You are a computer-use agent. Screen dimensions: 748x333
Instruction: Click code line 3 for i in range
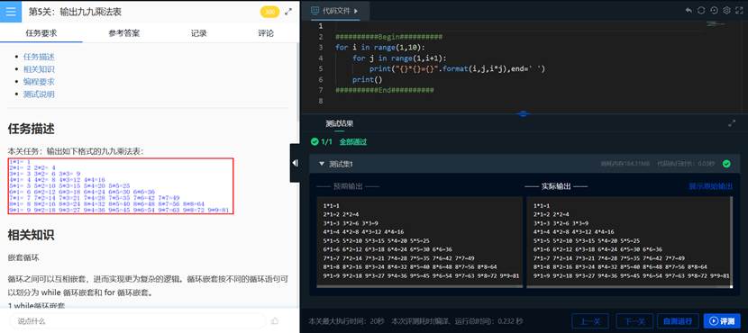point(379,47)
